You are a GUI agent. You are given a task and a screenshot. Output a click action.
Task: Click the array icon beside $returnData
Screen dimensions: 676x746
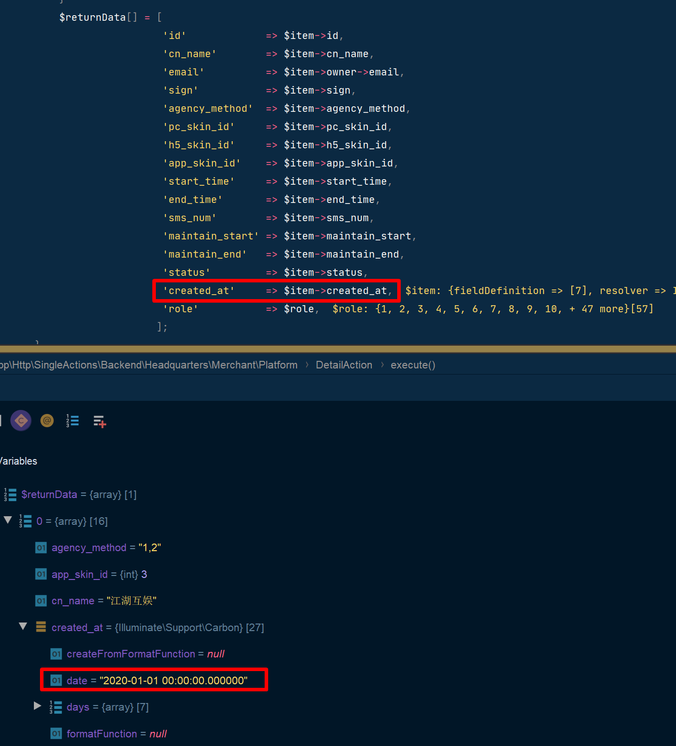[x=10, y=494]
